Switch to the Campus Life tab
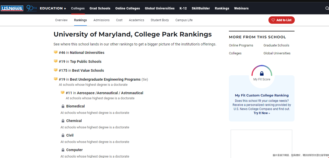Image resolution: width=329 pixels, height=158 pixels. click(184, 20)
